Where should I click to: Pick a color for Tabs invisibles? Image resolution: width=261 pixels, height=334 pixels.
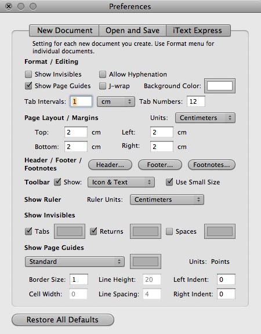[x=70, y=231]
